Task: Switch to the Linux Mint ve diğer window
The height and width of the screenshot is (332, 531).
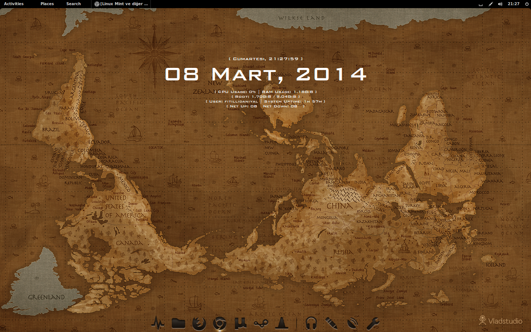Action: 121,4
